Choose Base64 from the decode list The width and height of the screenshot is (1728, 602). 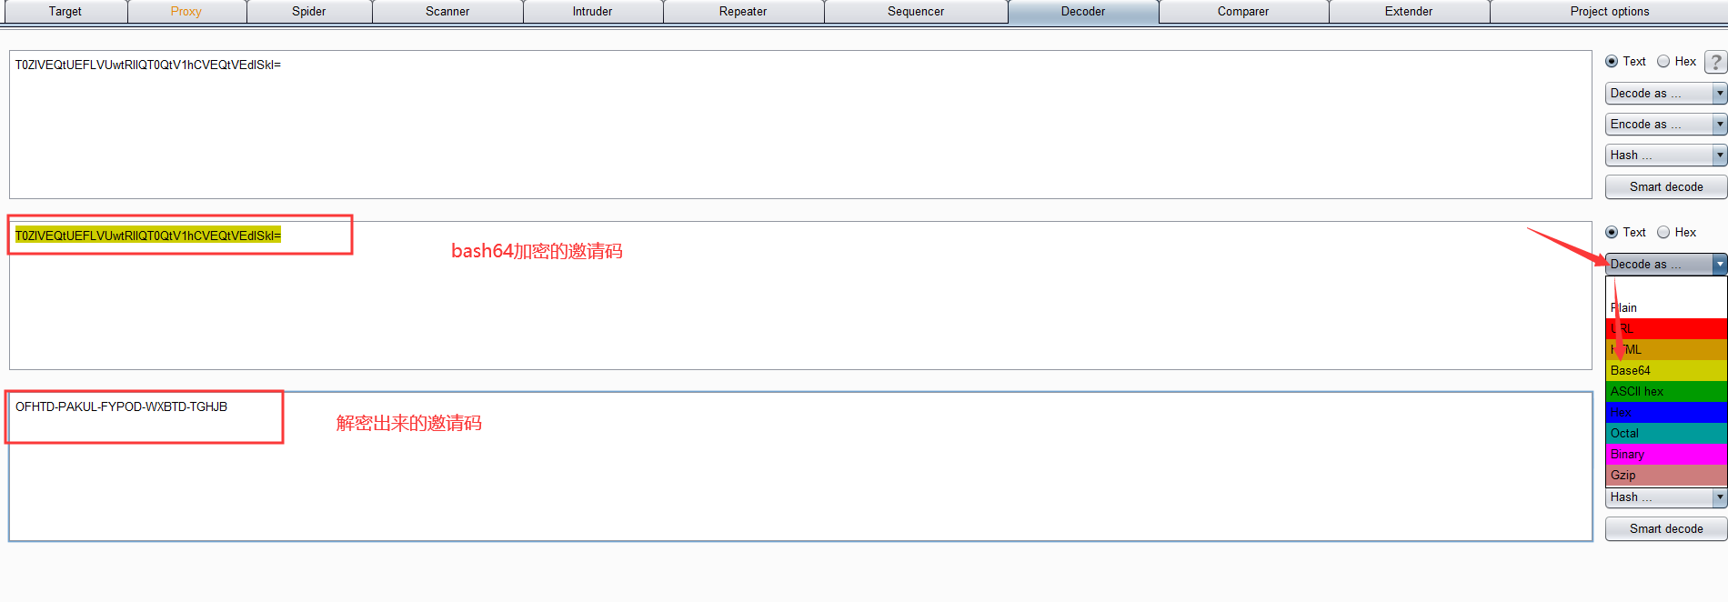tap(1665, 371)
